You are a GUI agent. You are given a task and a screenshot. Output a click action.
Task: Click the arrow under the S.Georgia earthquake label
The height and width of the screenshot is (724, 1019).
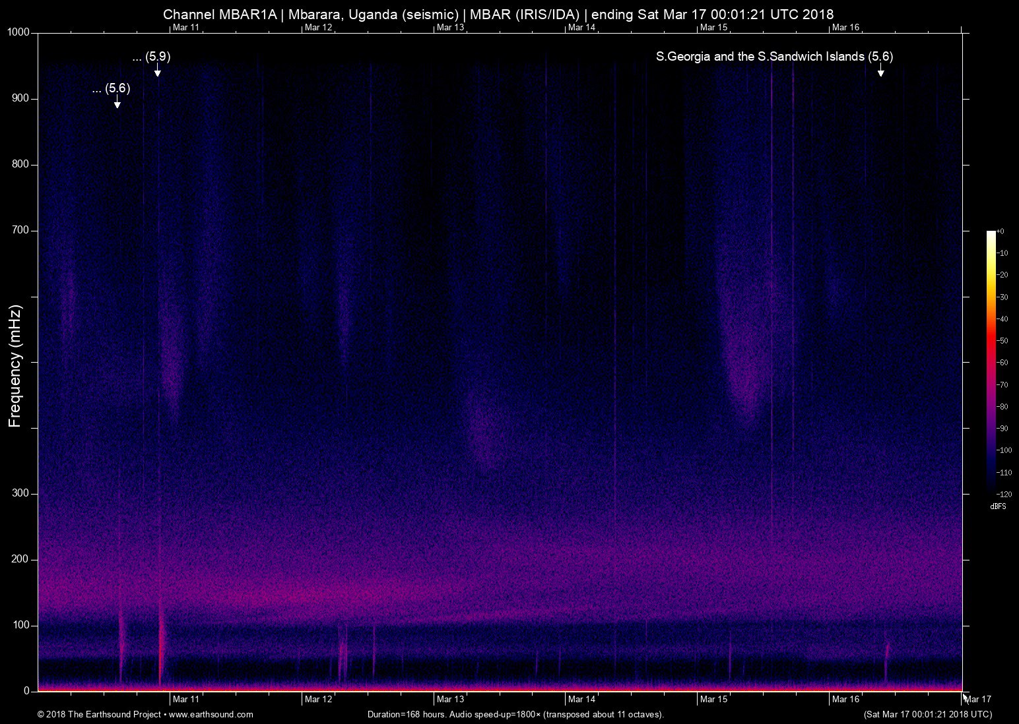pyautogui.click(x=880, y=71)
